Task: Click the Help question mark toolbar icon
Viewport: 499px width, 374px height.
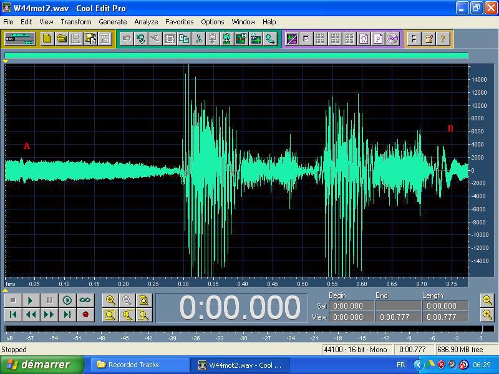Action: (x=443, y=39)
